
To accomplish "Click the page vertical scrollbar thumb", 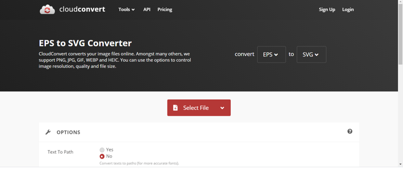I will (x=400, y=34).
